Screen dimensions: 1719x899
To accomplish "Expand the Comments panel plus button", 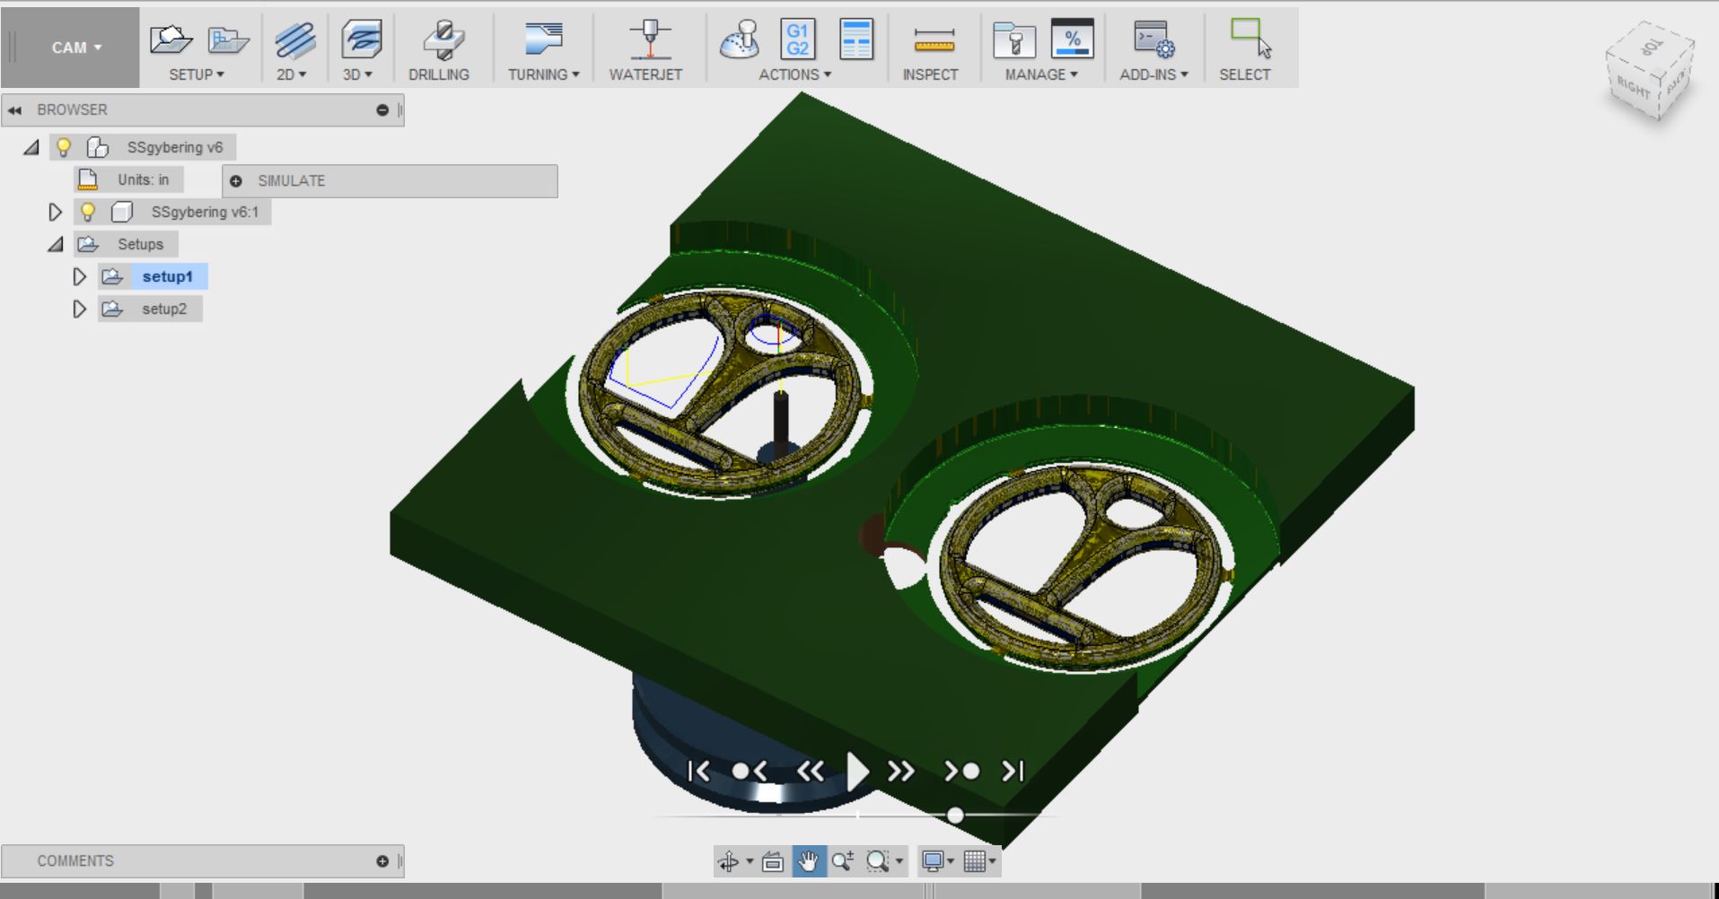I will point(382,861).
